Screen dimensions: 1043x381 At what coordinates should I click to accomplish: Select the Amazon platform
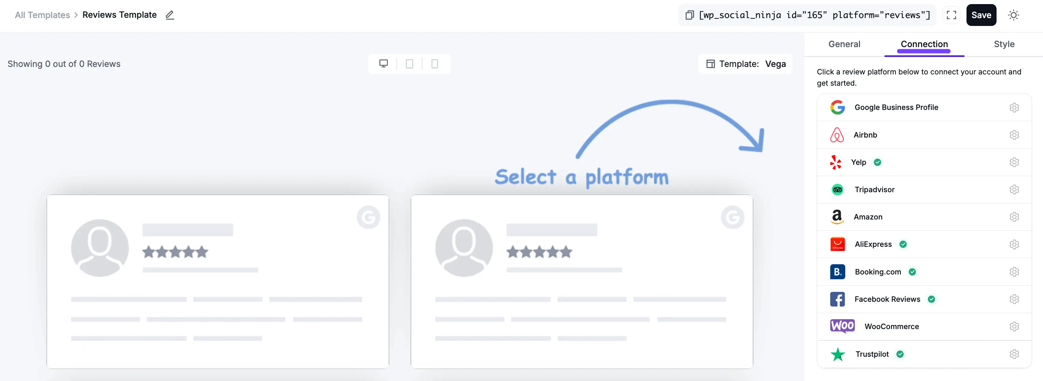pyautogui.click(x=868, y=216)
